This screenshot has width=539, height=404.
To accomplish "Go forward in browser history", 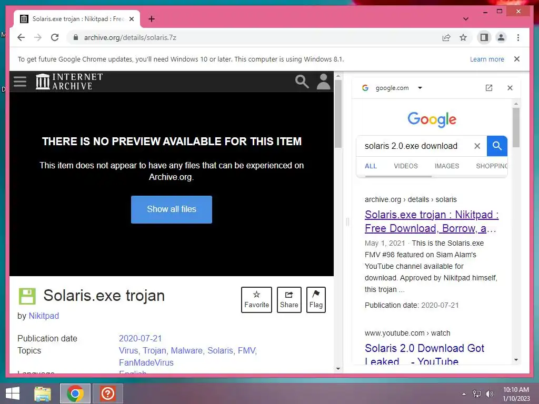I will tap(38, 37).
